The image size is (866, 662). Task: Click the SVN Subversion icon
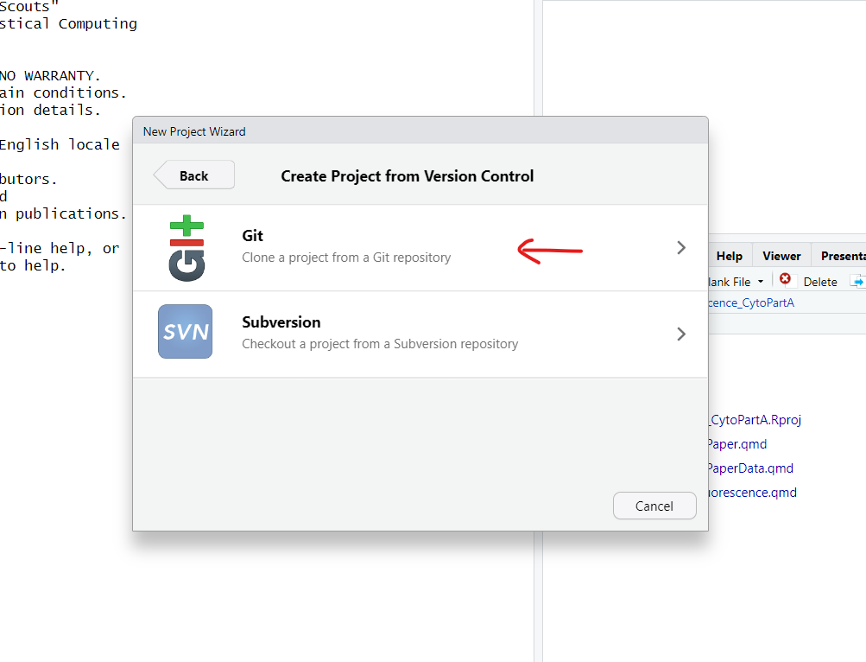pyautogui.click(x=185, y=332)
